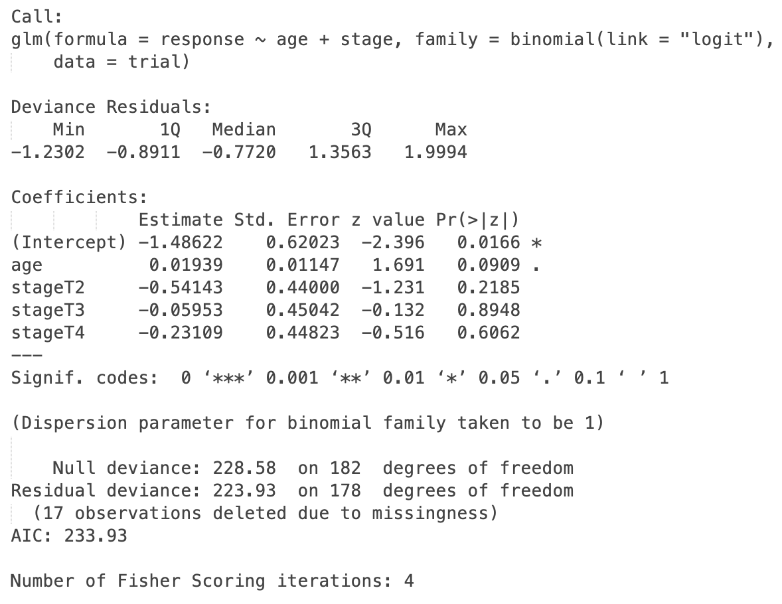Screen dimensions: 782x604
Task: Click the stageT2 z value -1.231
Action: (392, 287)
